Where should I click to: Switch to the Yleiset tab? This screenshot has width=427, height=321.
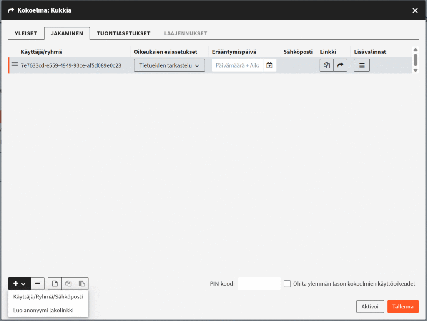click(26, 33)
